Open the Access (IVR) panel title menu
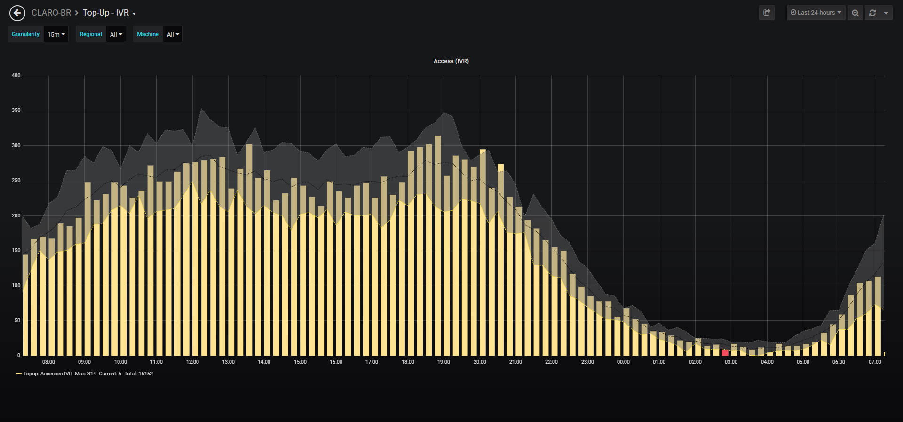 pos(451,61)
